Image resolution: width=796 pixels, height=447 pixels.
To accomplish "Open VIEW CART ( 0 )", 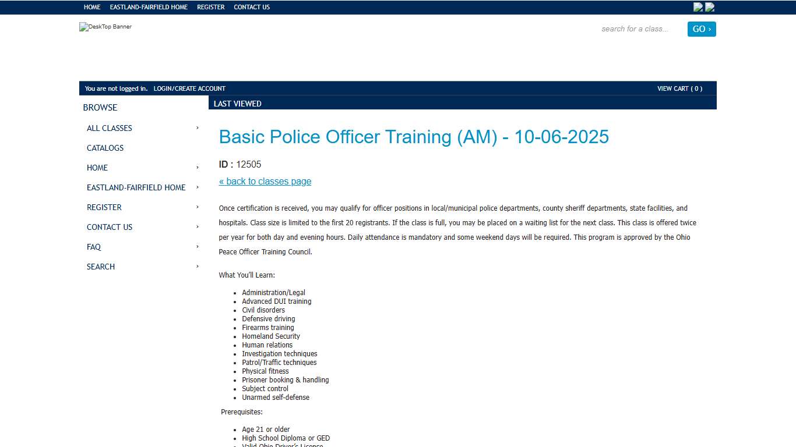I will (x=679, y=88).
